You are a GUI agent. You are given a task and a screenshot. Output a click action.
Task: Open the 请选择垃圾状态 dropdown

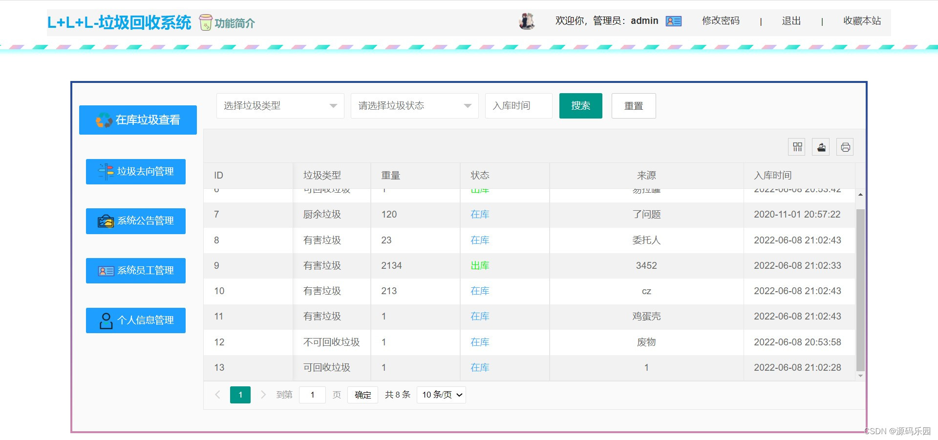[x=414, y=105]
